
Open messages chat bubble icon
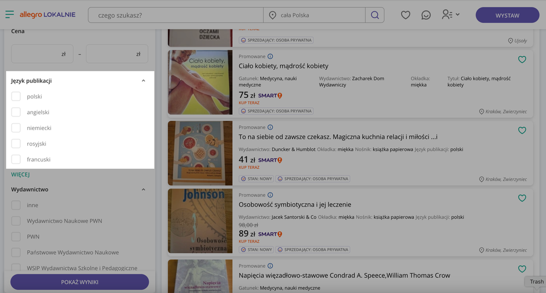pos(426,15)
